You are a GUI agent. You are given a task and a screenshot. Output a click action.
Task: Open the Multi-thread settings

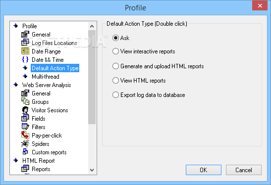(x=46, y=77)
